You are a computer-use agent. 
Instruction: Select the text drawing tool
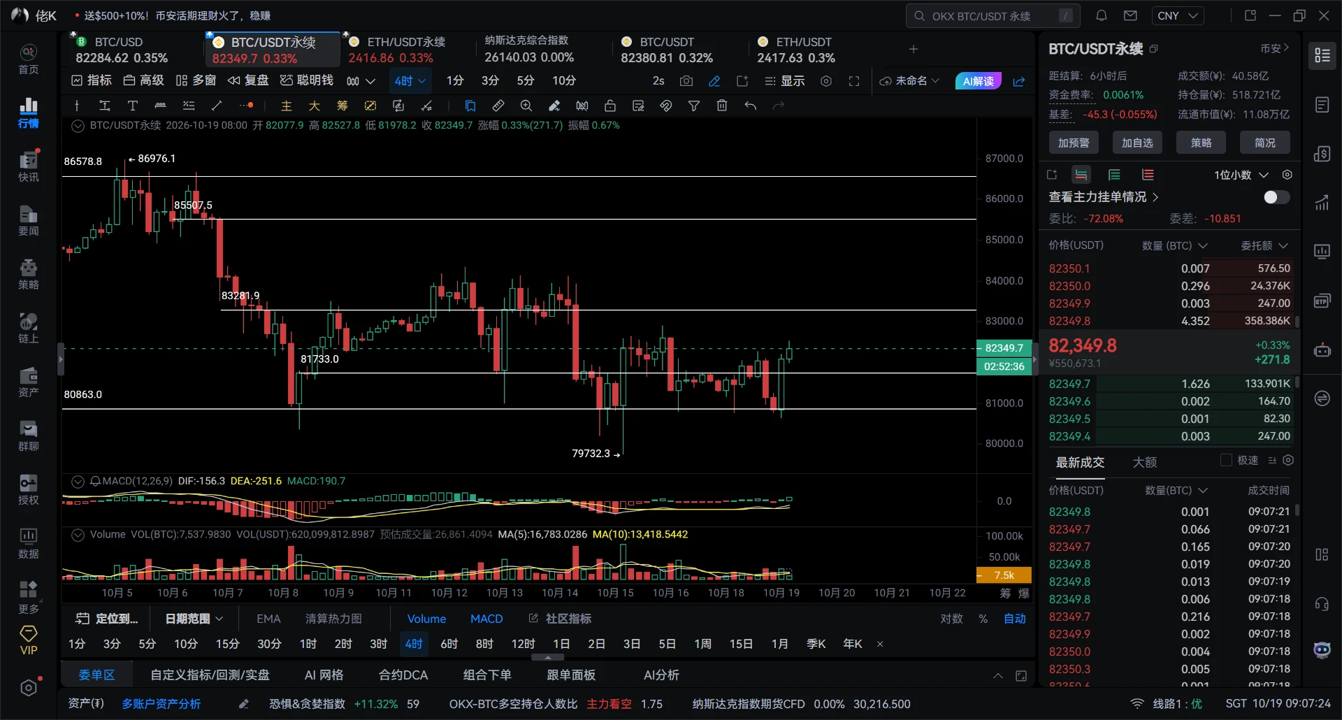(x=132, y=106)
